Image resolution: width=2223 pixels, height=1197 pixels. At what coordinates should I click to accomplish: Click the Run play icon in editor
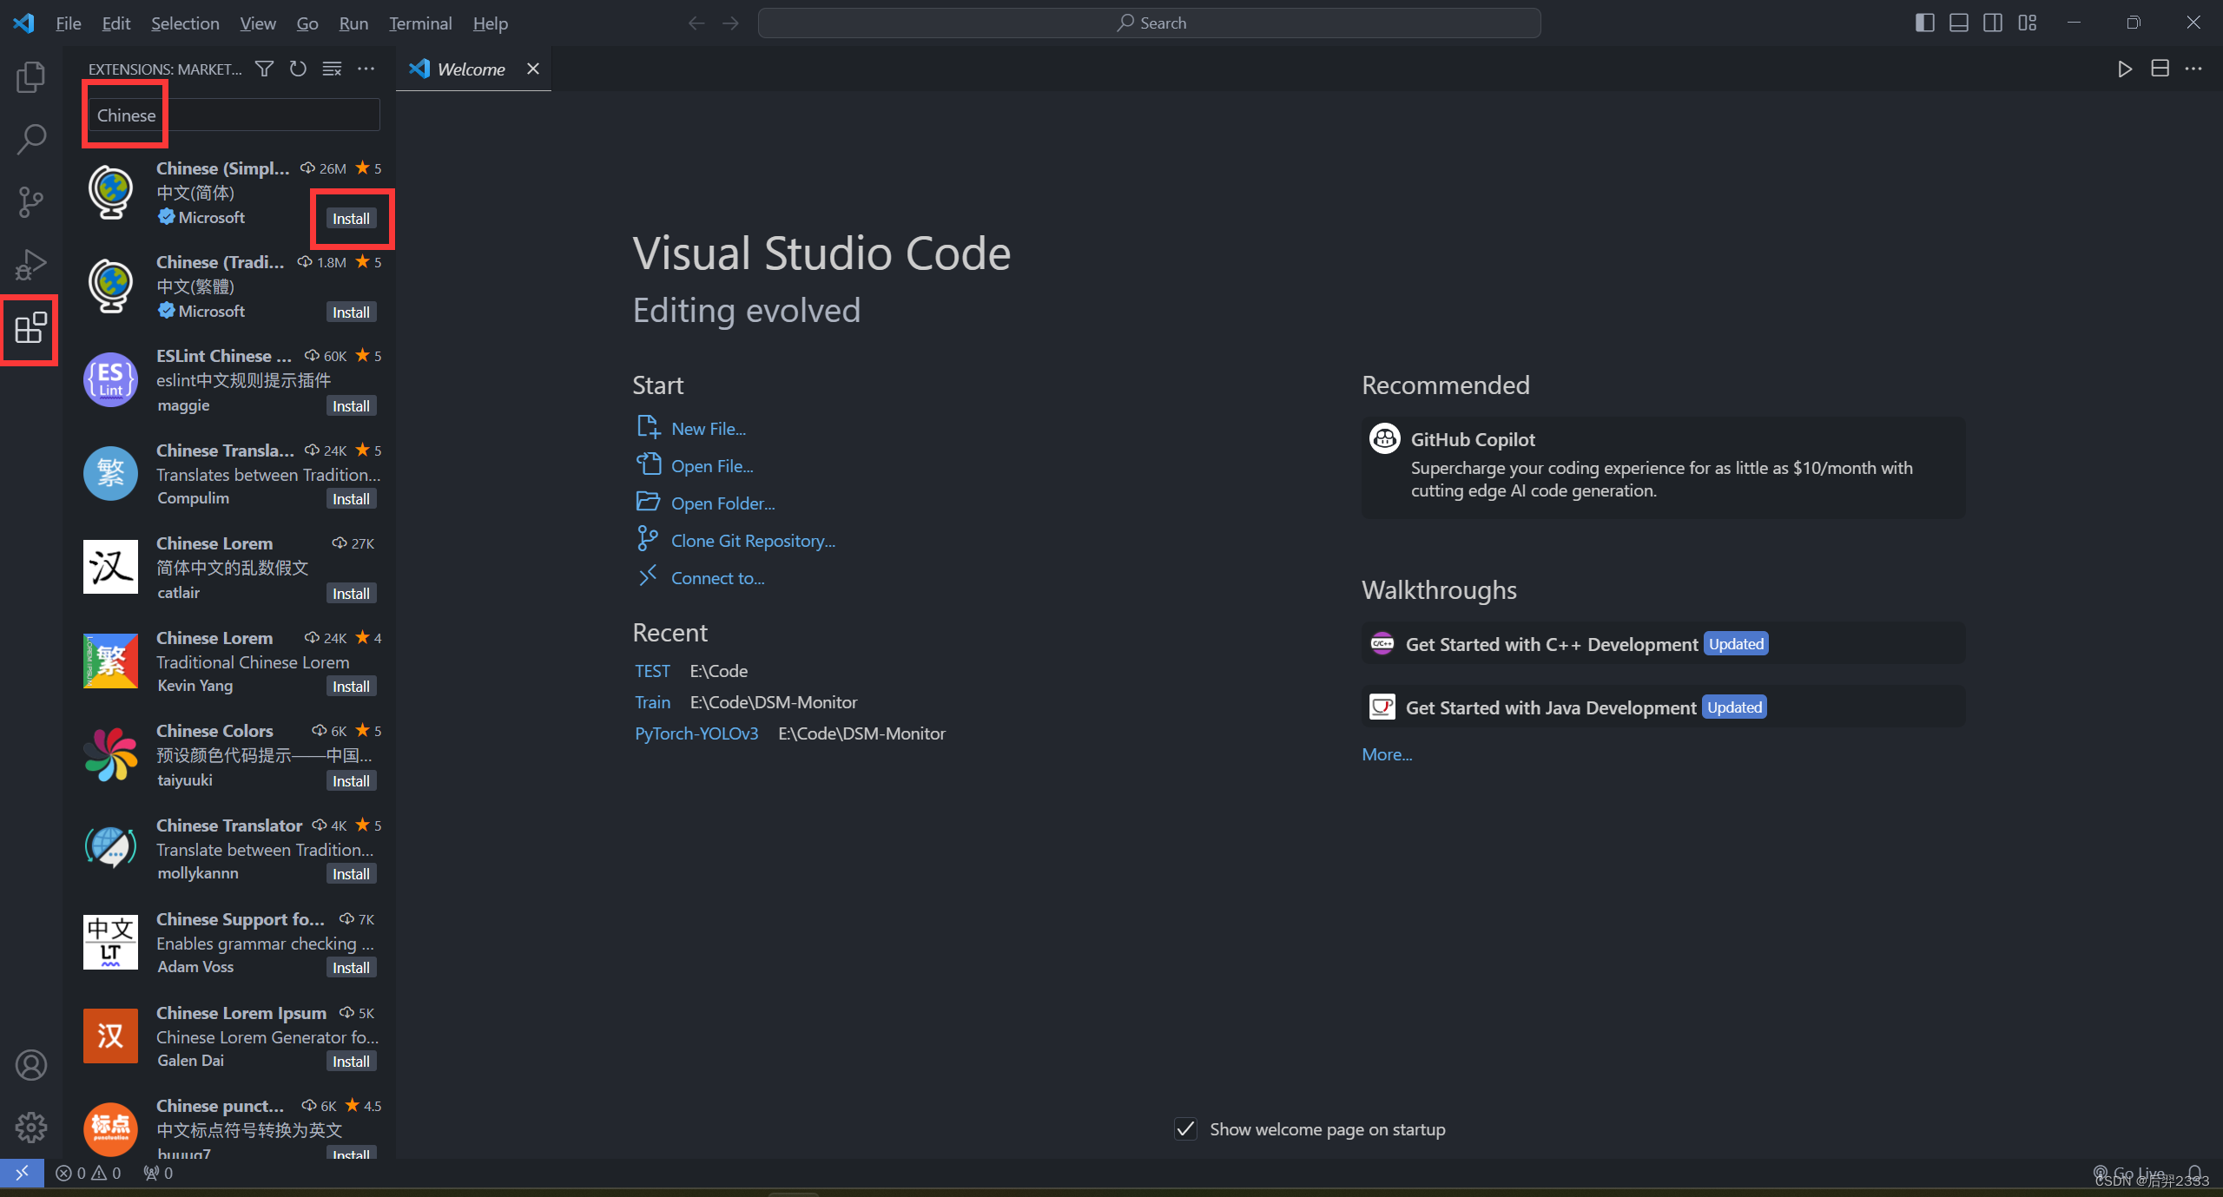2125,69
